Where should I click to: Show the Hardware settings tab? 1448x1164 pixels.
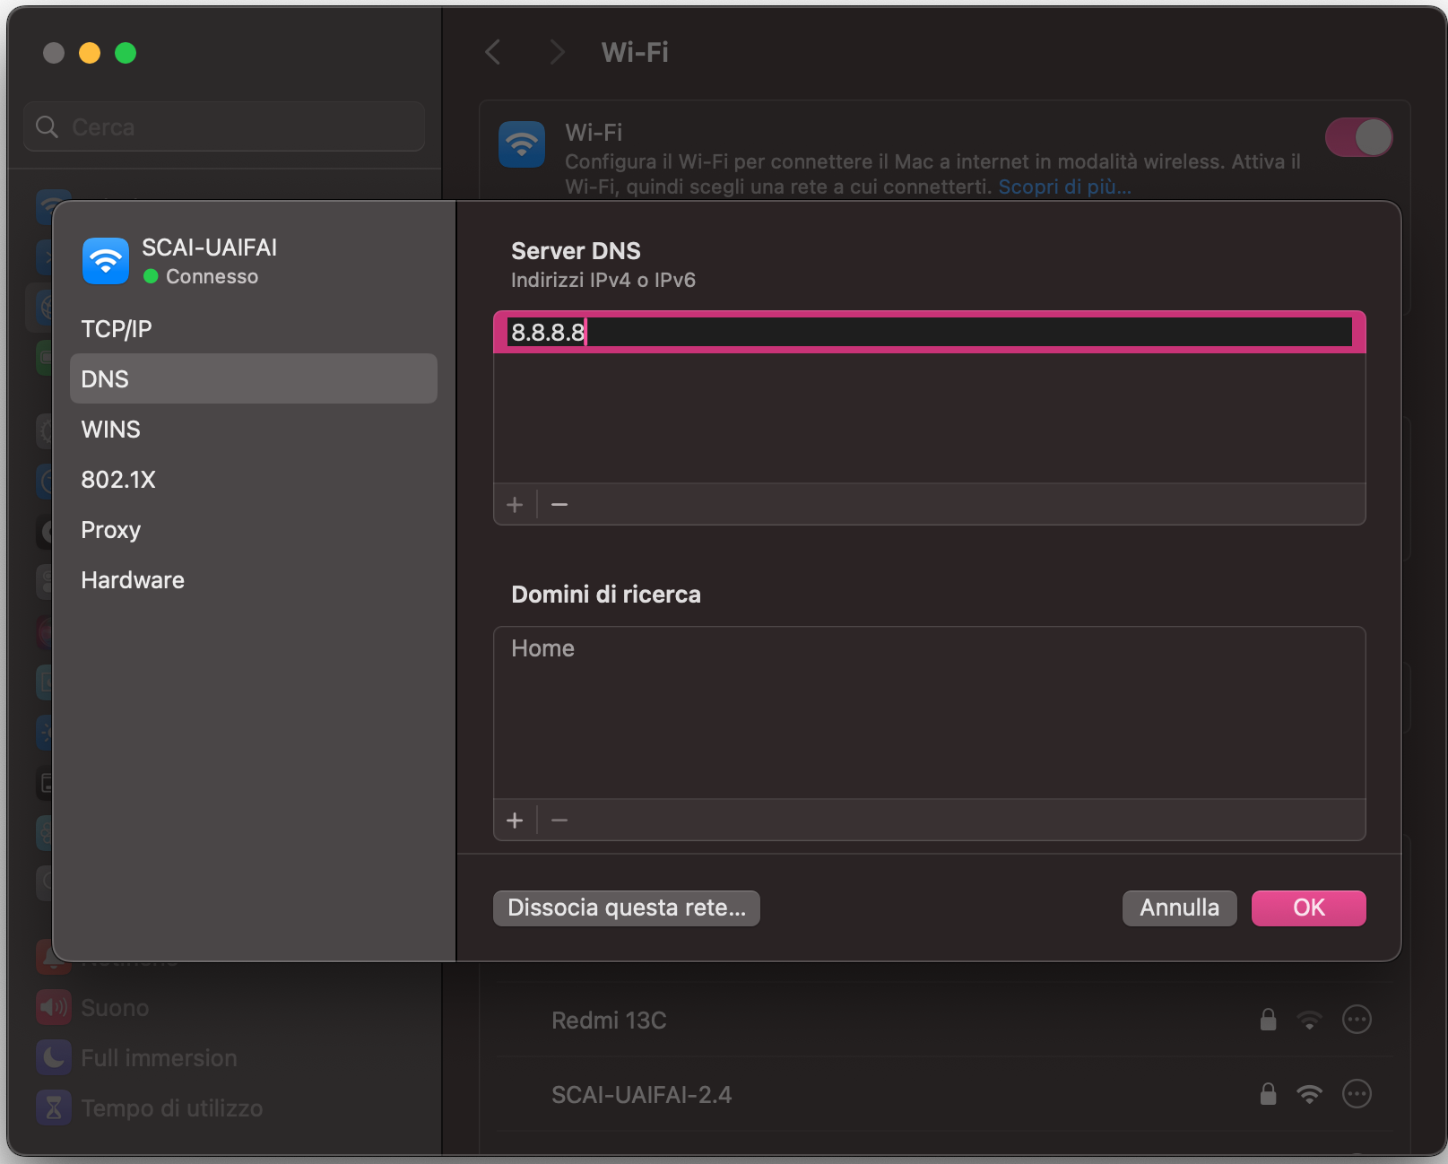[132, 579]
